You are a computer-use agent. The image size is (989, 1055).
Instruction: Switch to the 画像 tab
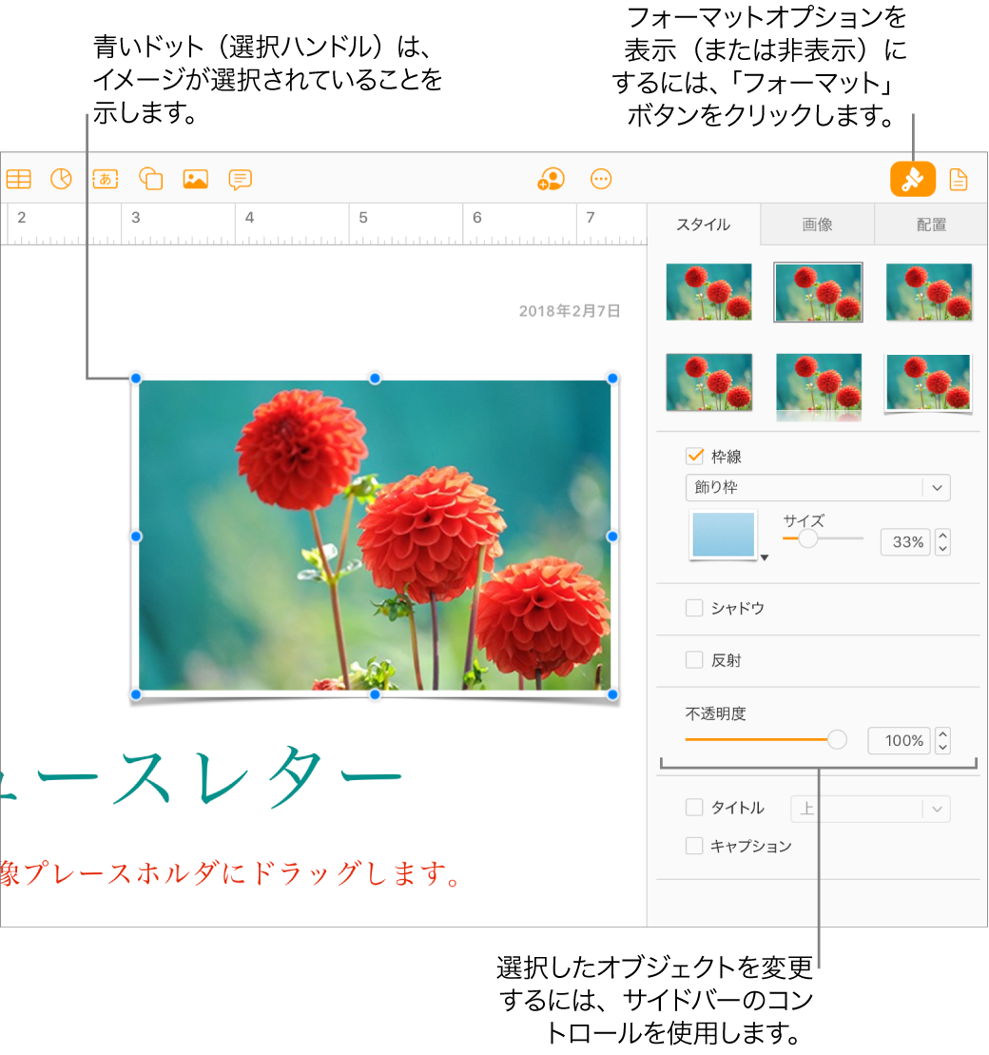(817, 225)
